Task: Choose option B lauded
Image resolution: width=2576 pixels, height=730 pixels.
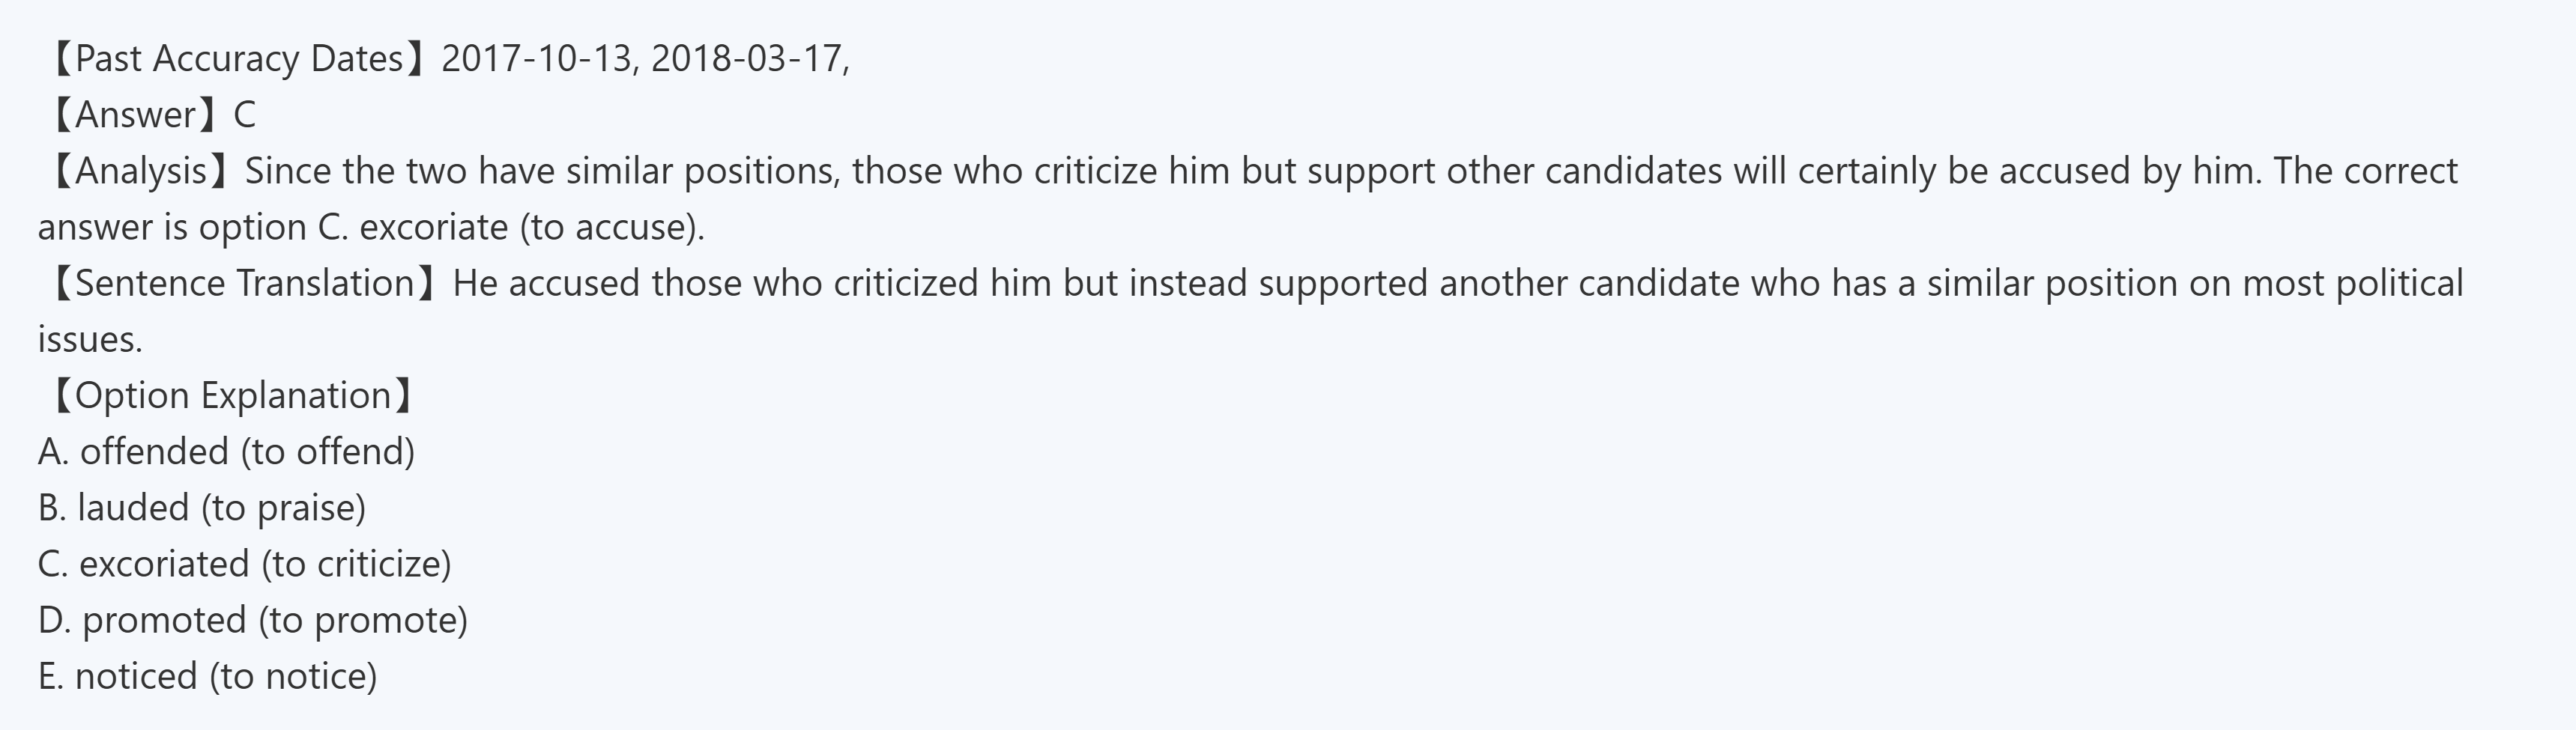Action: [x=133, y=508]
